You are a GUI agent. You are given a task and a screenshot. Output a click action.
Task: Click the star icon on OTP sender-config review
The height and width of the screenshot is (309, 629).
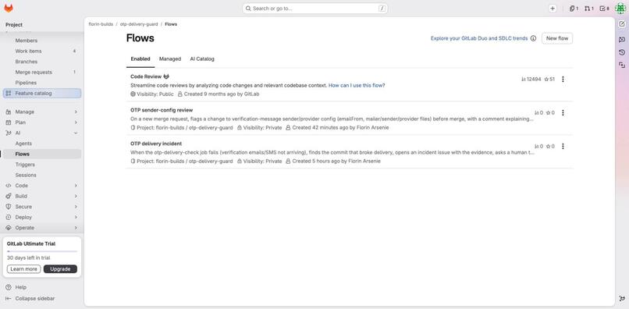pos(548,113)
